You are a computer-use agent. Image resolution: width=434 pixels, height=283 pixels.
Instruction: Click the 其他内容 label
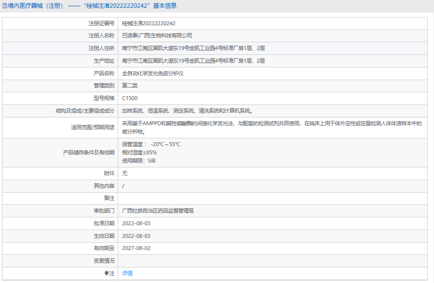104,186
